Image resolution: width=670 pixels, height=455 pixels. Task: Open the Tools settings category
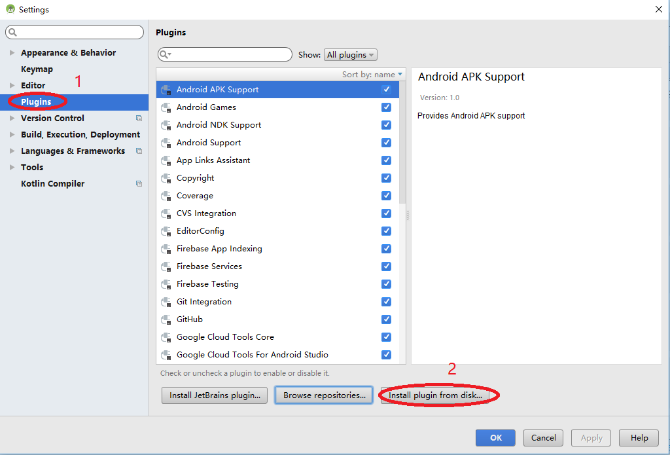[32, 167]
